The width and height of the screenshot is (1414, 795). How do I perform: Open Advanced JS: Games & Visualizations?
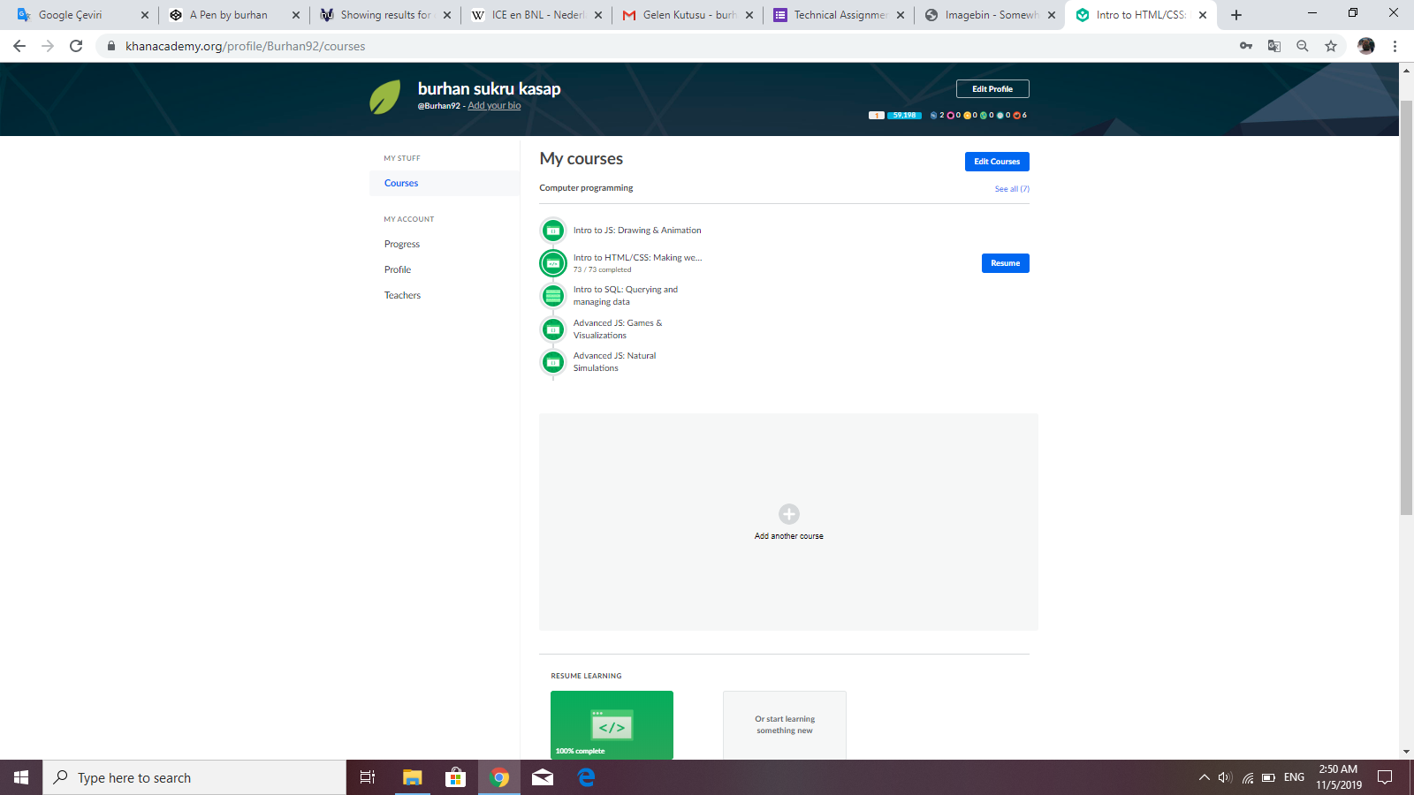pos(618,329)
